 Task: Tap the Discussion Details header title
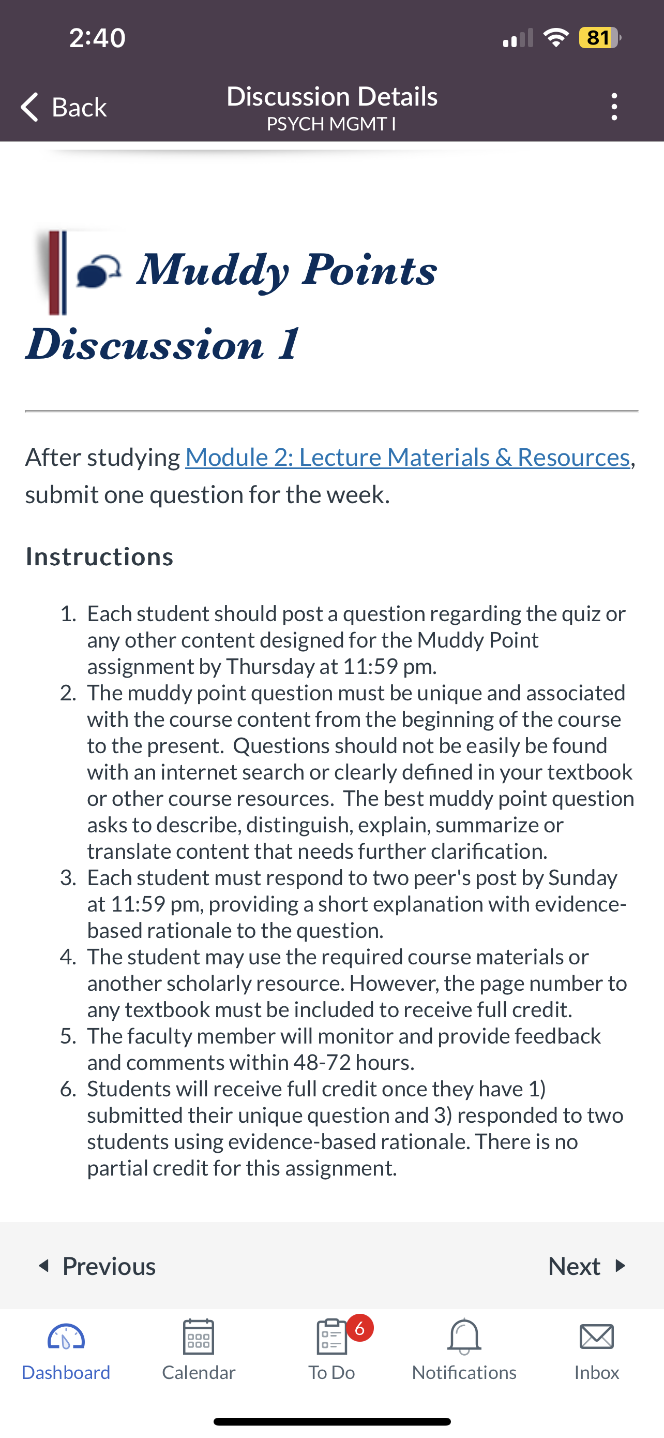click(x=331, y=96)
